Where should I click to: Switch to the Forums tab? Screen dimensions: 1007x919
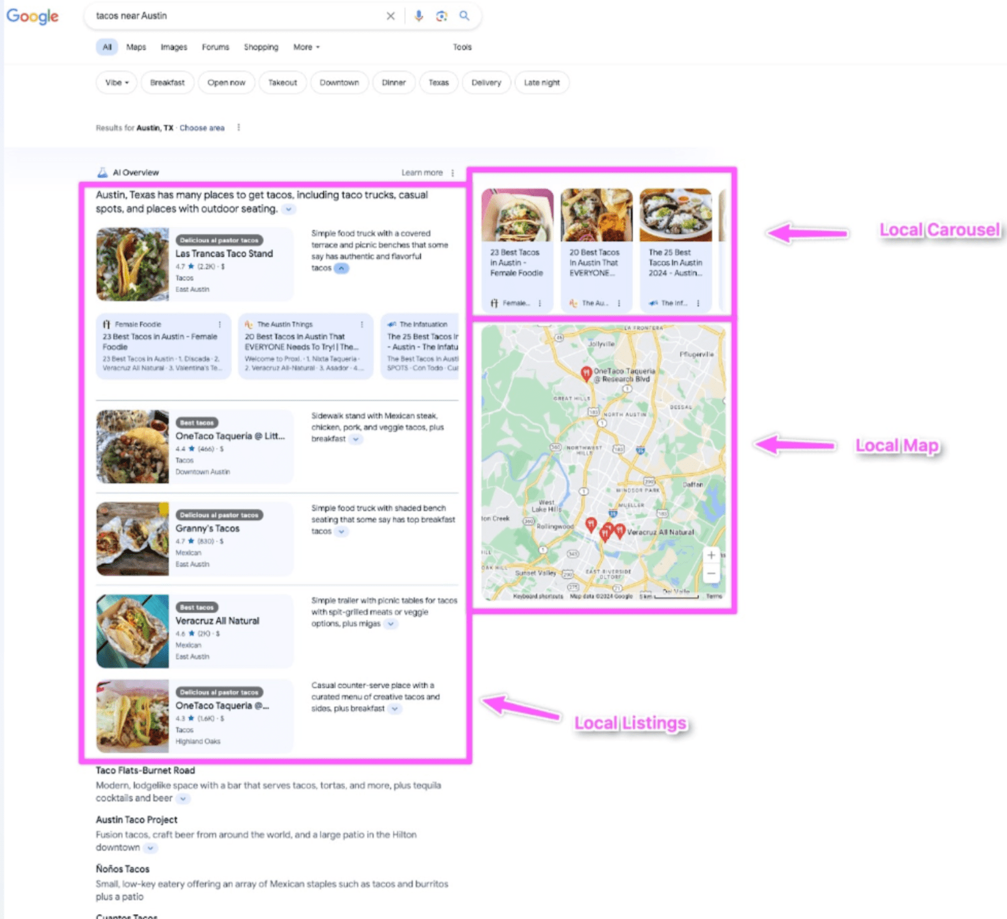click(215, 47)
